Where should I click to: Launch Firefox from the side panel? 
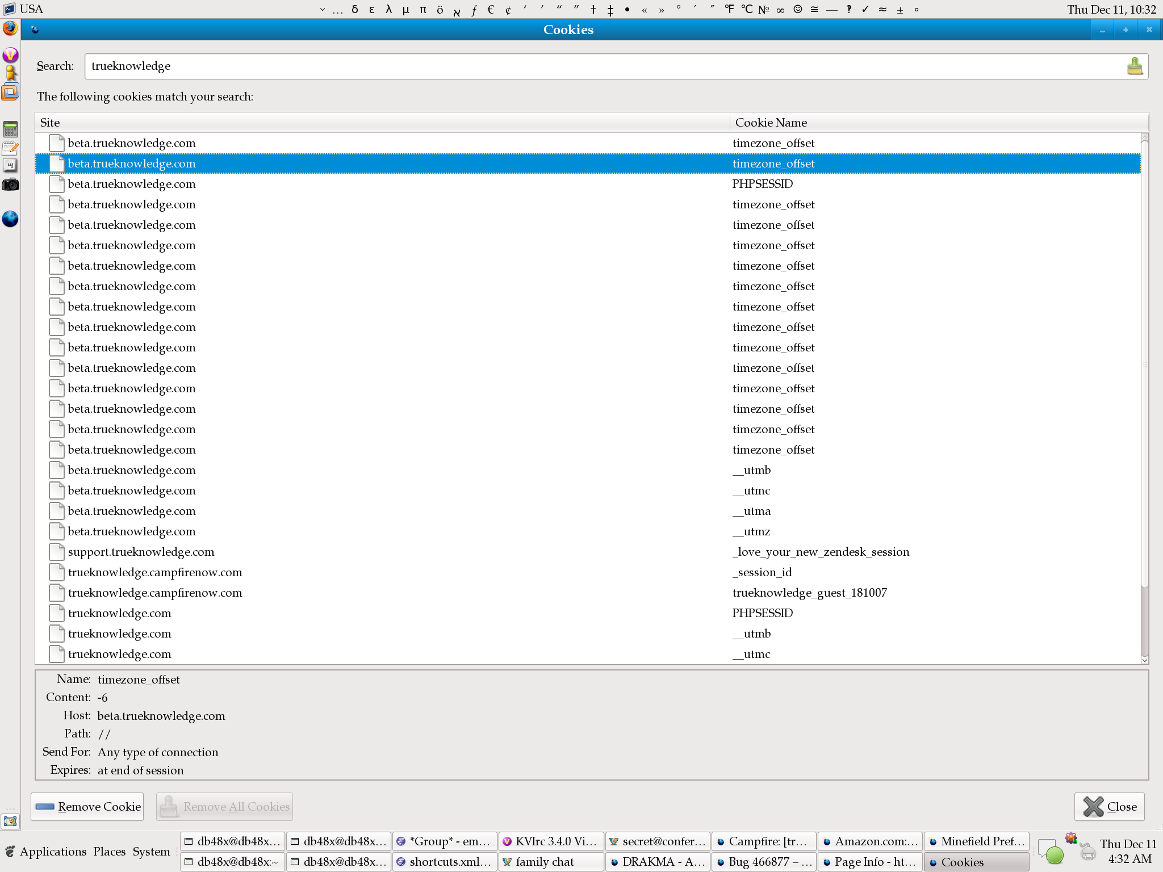[10, 29]
